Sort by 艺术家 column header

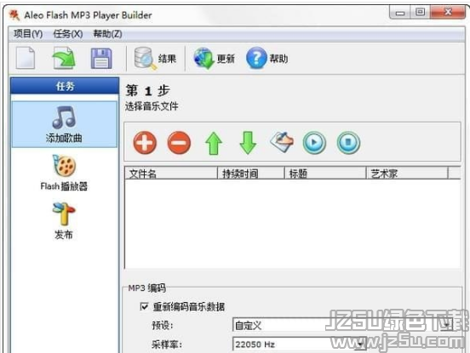pos(407,173)
